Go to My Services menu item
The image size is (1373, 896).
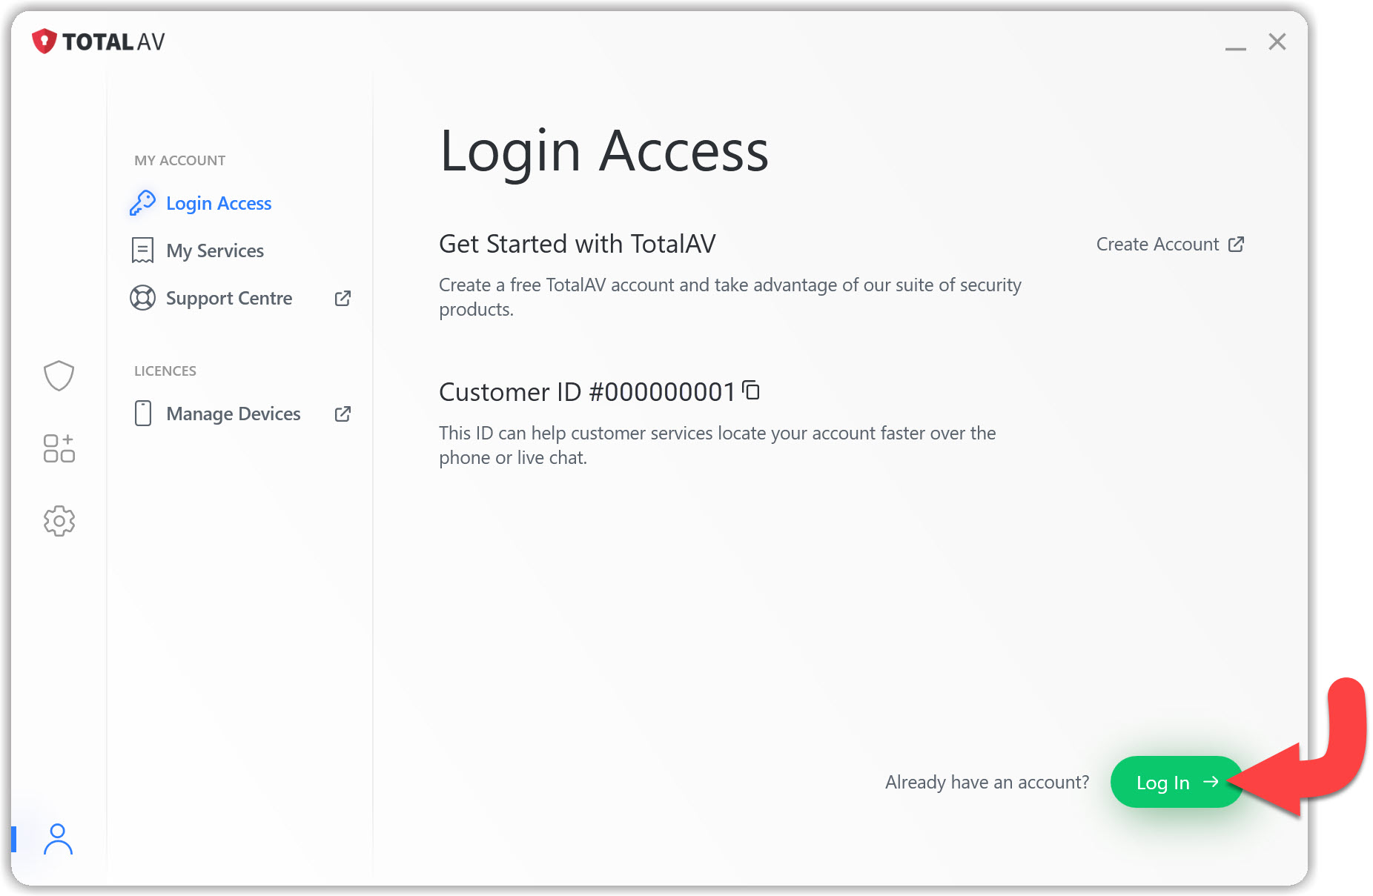click(x=215, y=250)
